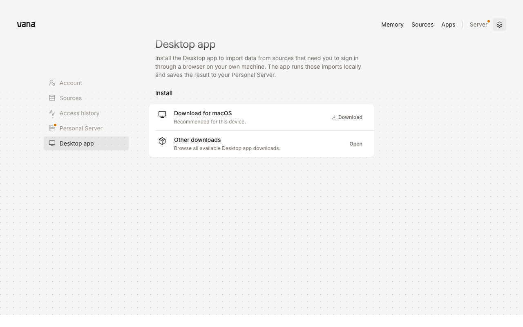Select Account in the settings sidebar

point(86,83)
